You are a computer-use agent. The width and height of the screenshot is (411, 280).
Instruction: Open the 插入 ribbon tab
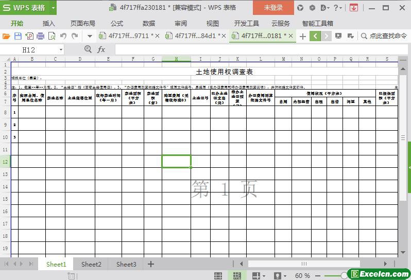[x=49, y=24]
